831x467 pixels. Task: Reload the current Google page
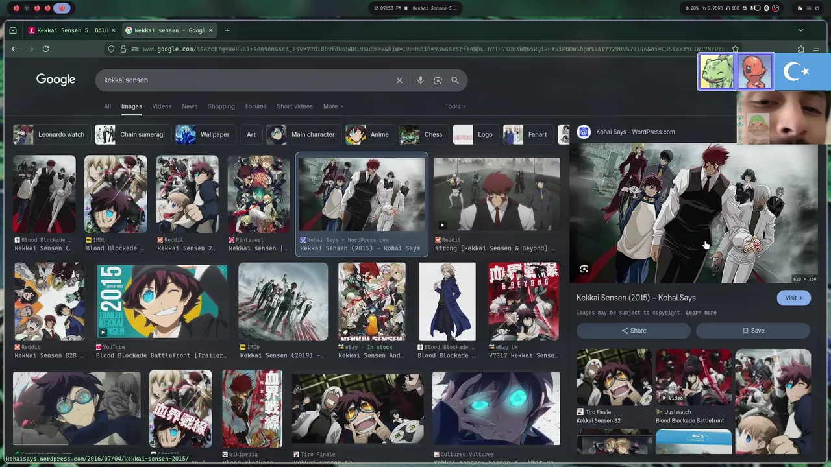click(x=45, y=49)
